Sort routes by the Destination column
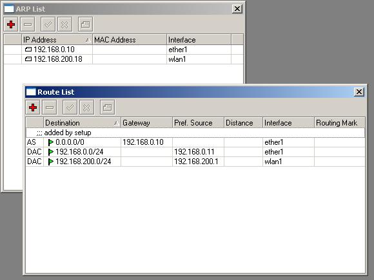This screenshot has height=280, width=374. pyautogui.click(x=82, y=122)
